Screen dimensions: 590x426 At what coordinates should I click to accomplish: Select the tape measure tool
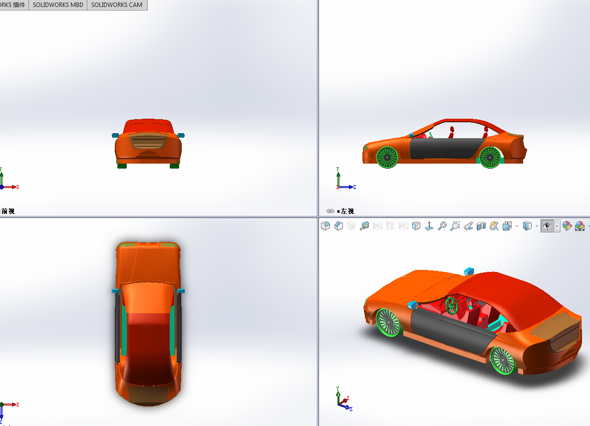[x=364, y=225]
